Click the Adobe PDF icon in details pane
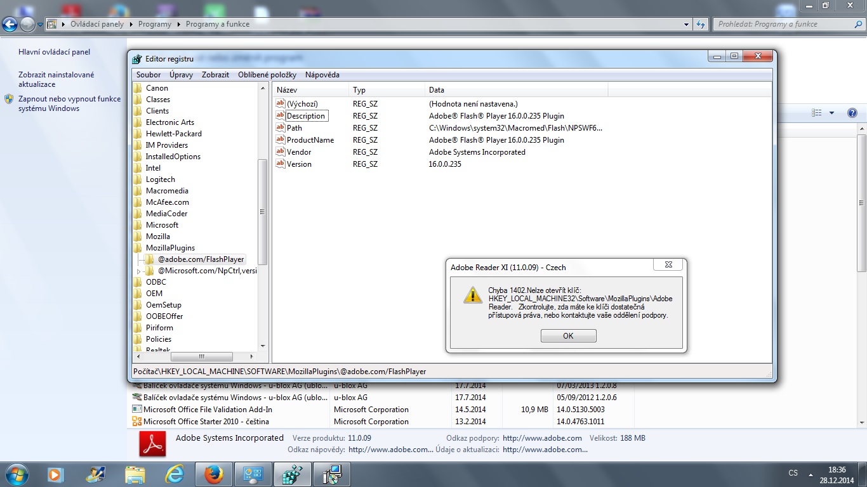The height and width of the screenshot is (487, 867). (x=153, y=444)
